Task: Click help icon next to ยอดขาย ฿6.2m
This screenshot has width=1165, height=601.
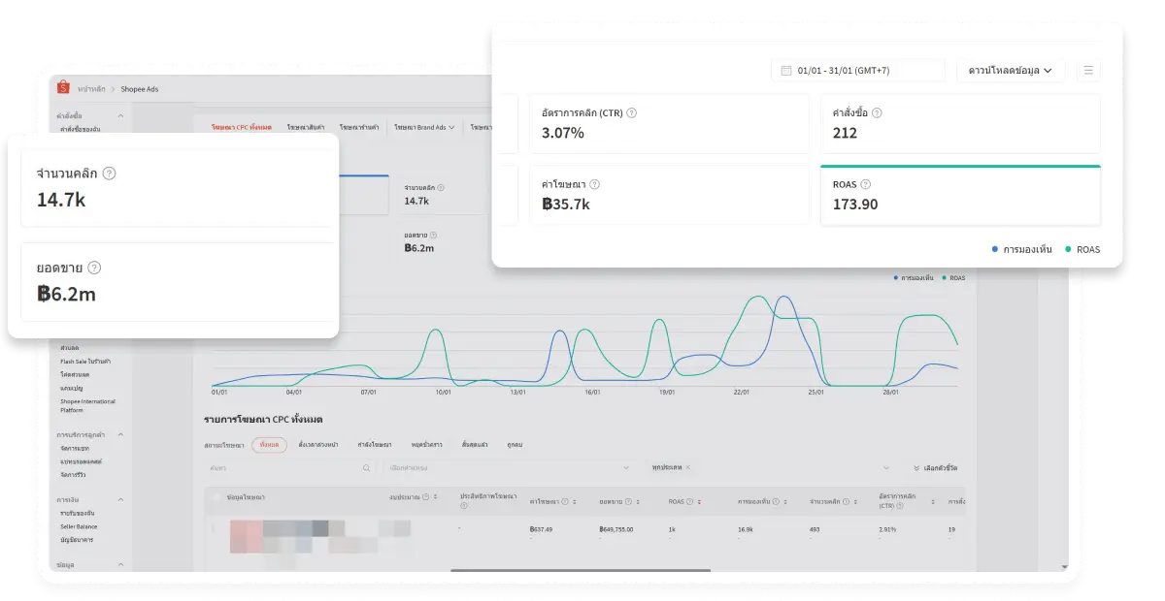Action: [94, 268]
